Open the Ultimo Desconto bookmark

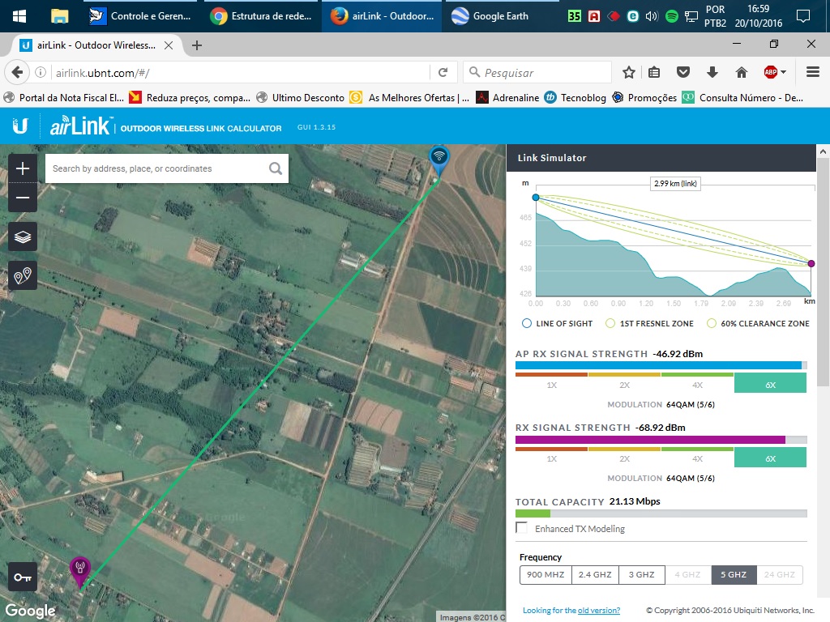[300, 98]
